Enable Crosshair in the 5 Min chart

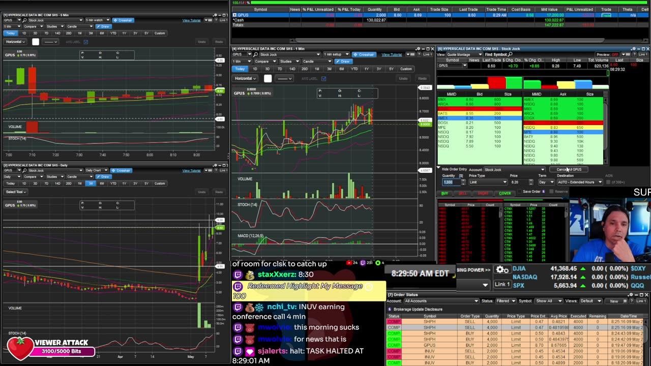(123, 20)
